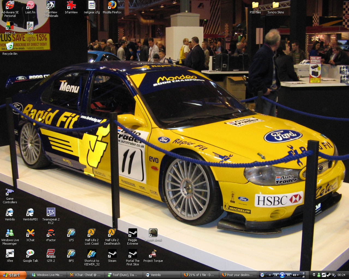
Task: Open the grey round tray icon left of Messenger
Action: (314, 275)
